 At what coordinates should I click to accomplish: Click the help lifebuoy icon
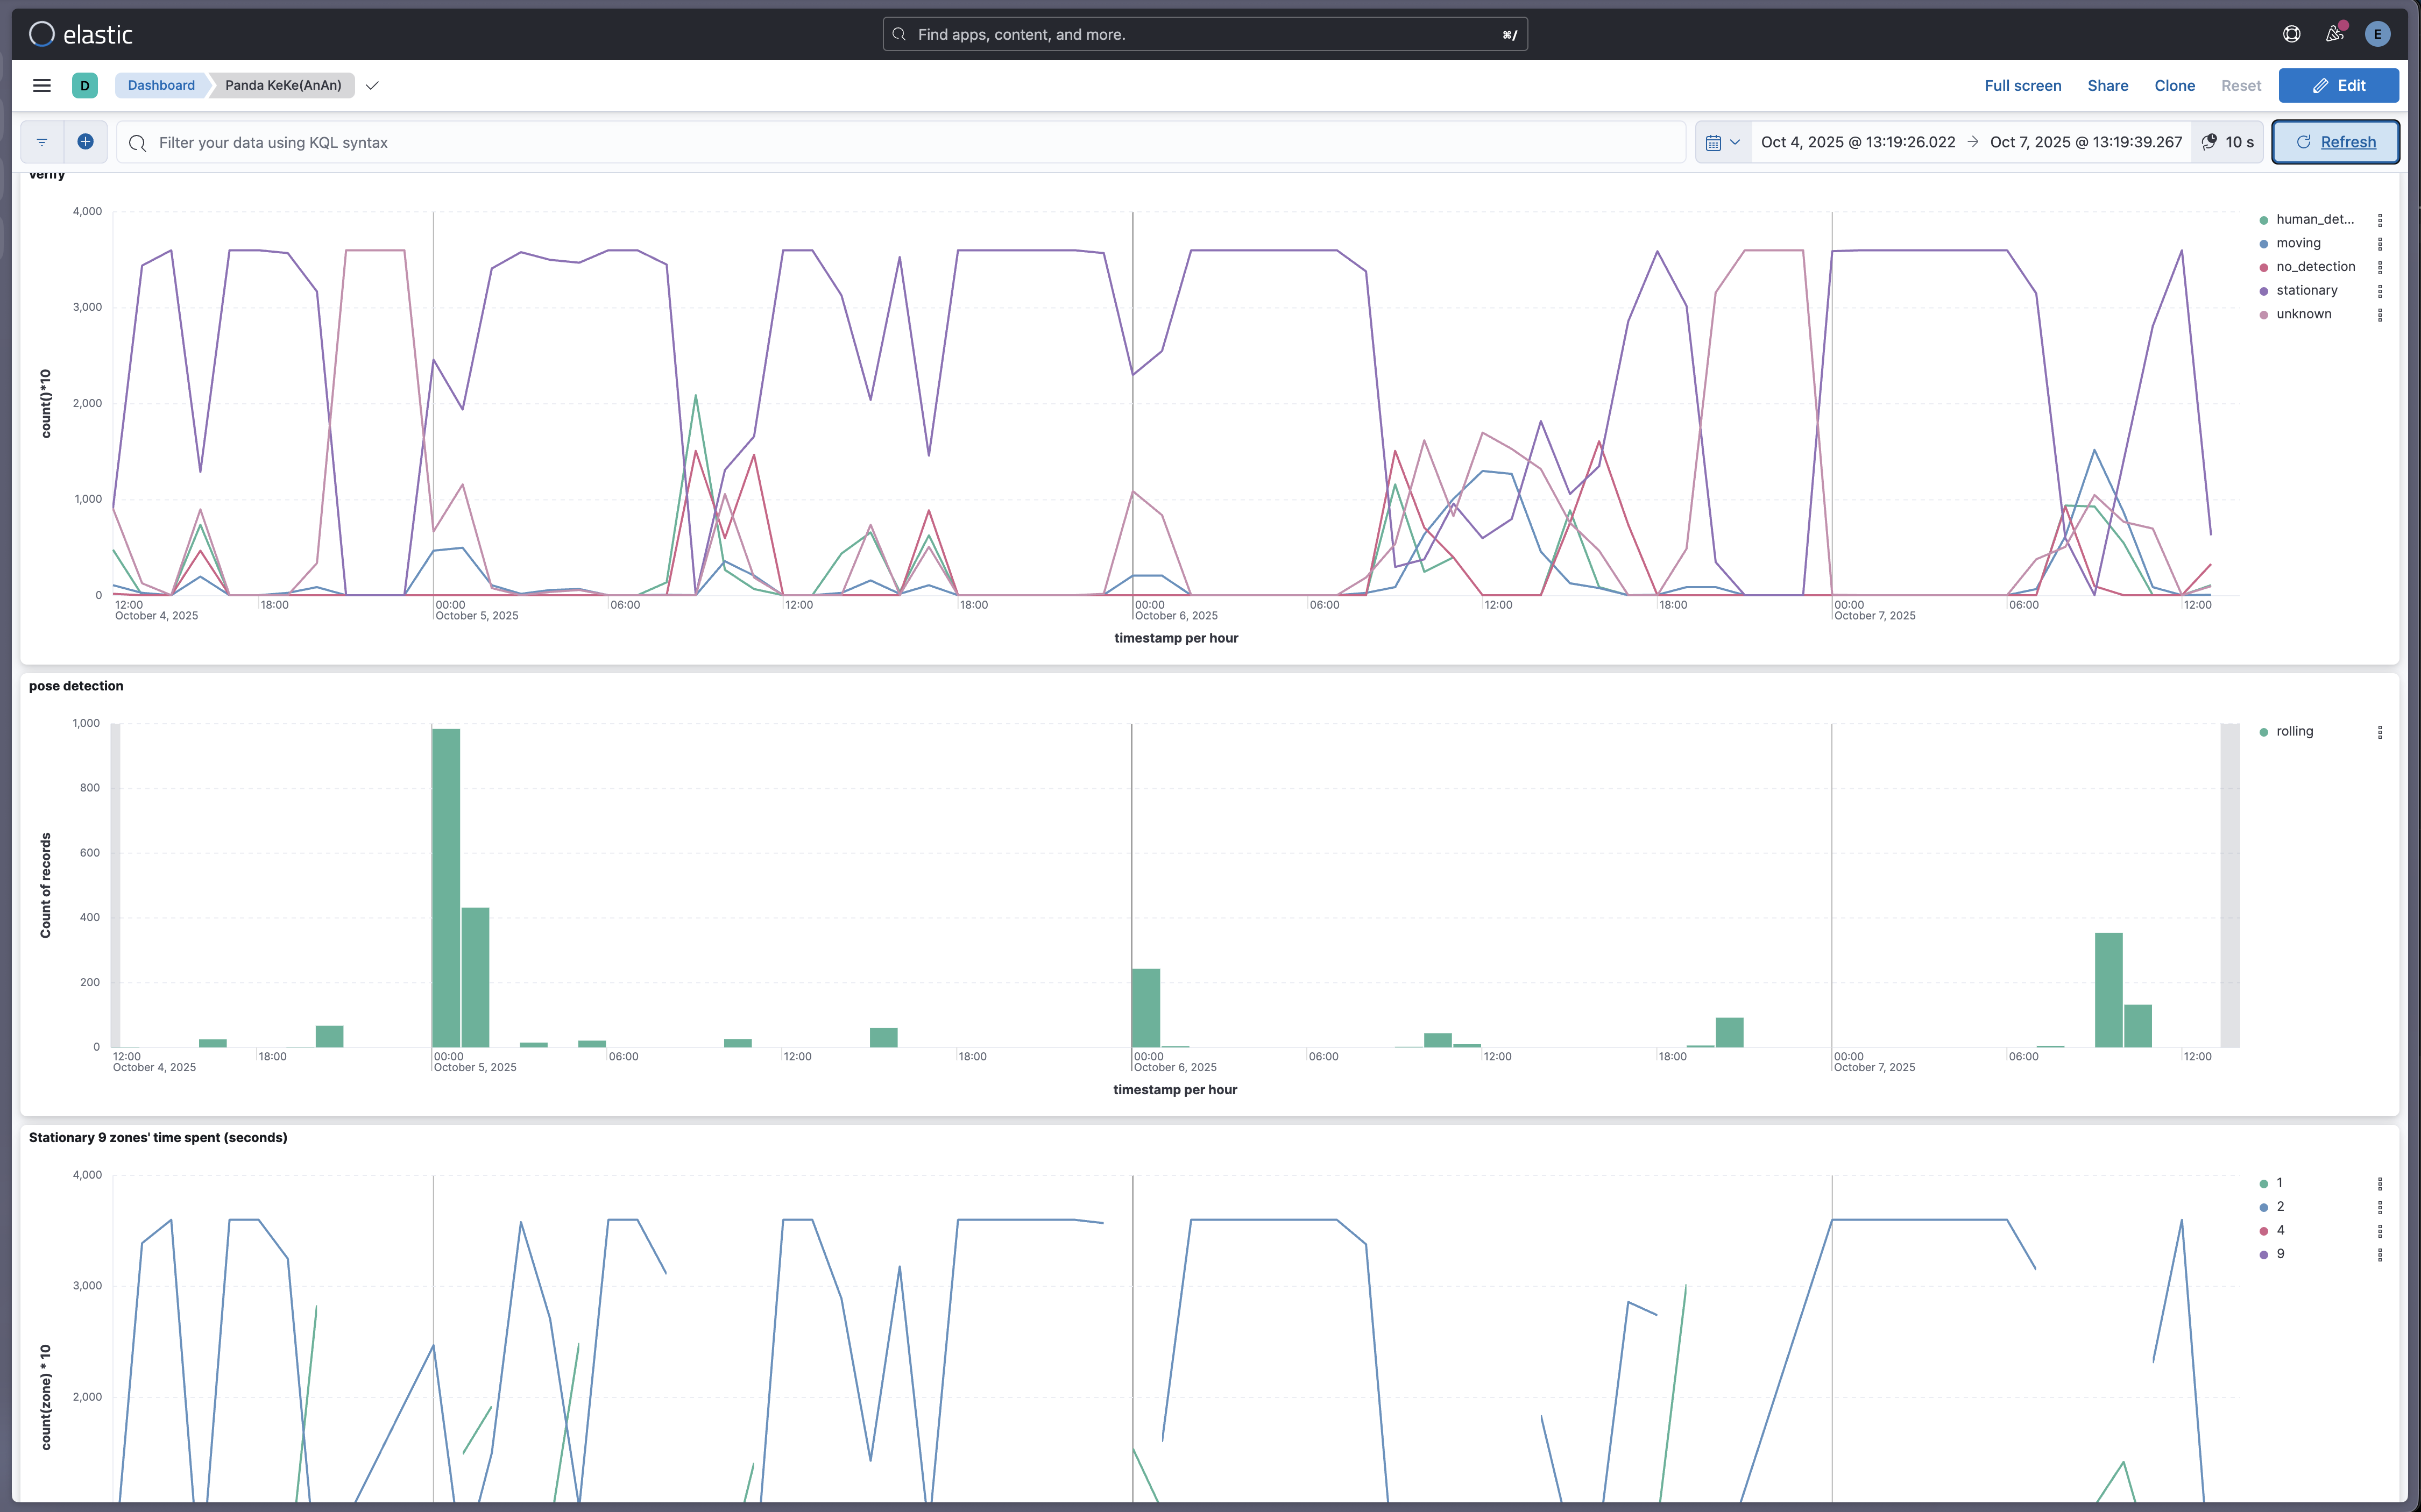tap(2291, 34)
